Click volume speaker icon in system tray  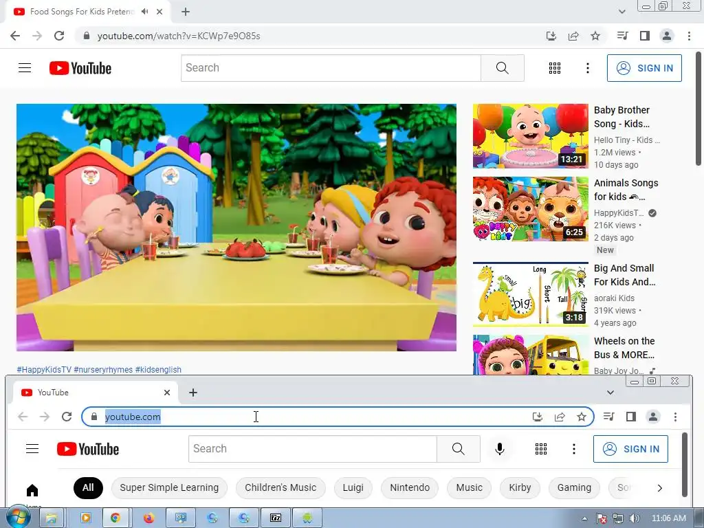[x=633, y=518]
